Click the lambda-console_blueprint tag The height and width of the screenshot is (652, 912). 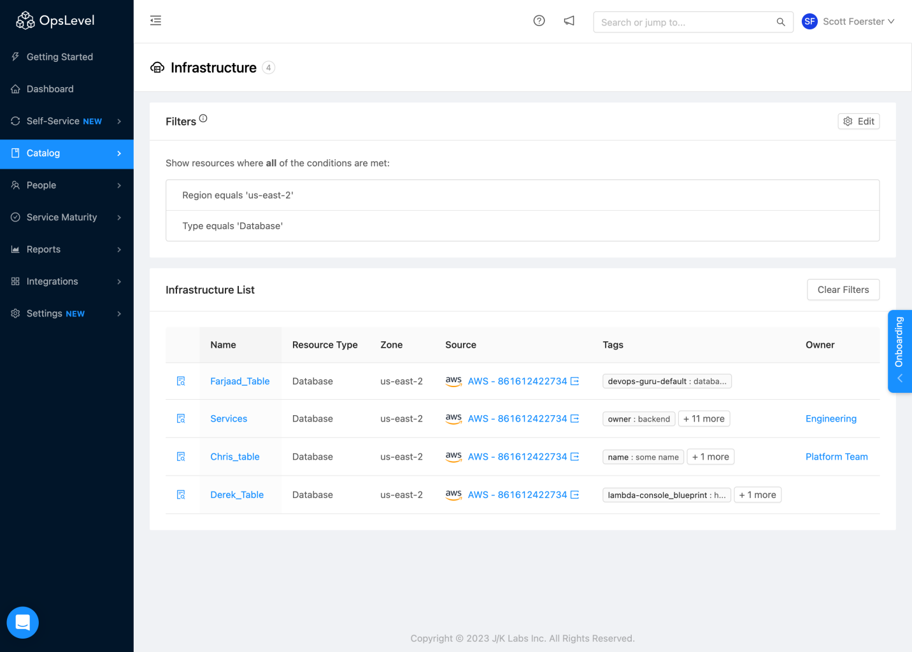pyautogui.click(x=667, y=495)
